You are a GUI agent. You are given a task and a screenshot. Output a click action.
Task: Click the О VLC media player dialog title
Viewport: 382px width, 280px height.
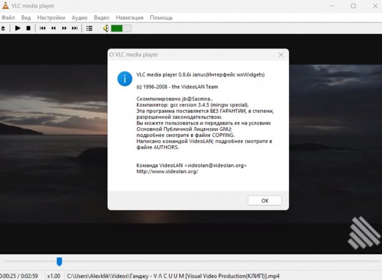click(x=134, y=55)
